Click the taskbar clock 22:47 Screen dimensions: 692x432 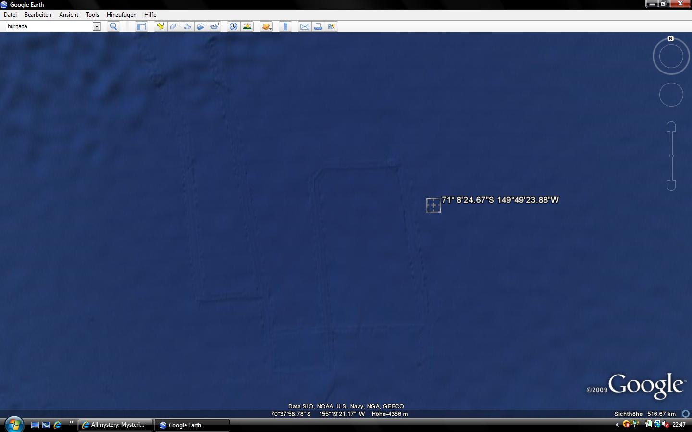(x=679, y=425)
